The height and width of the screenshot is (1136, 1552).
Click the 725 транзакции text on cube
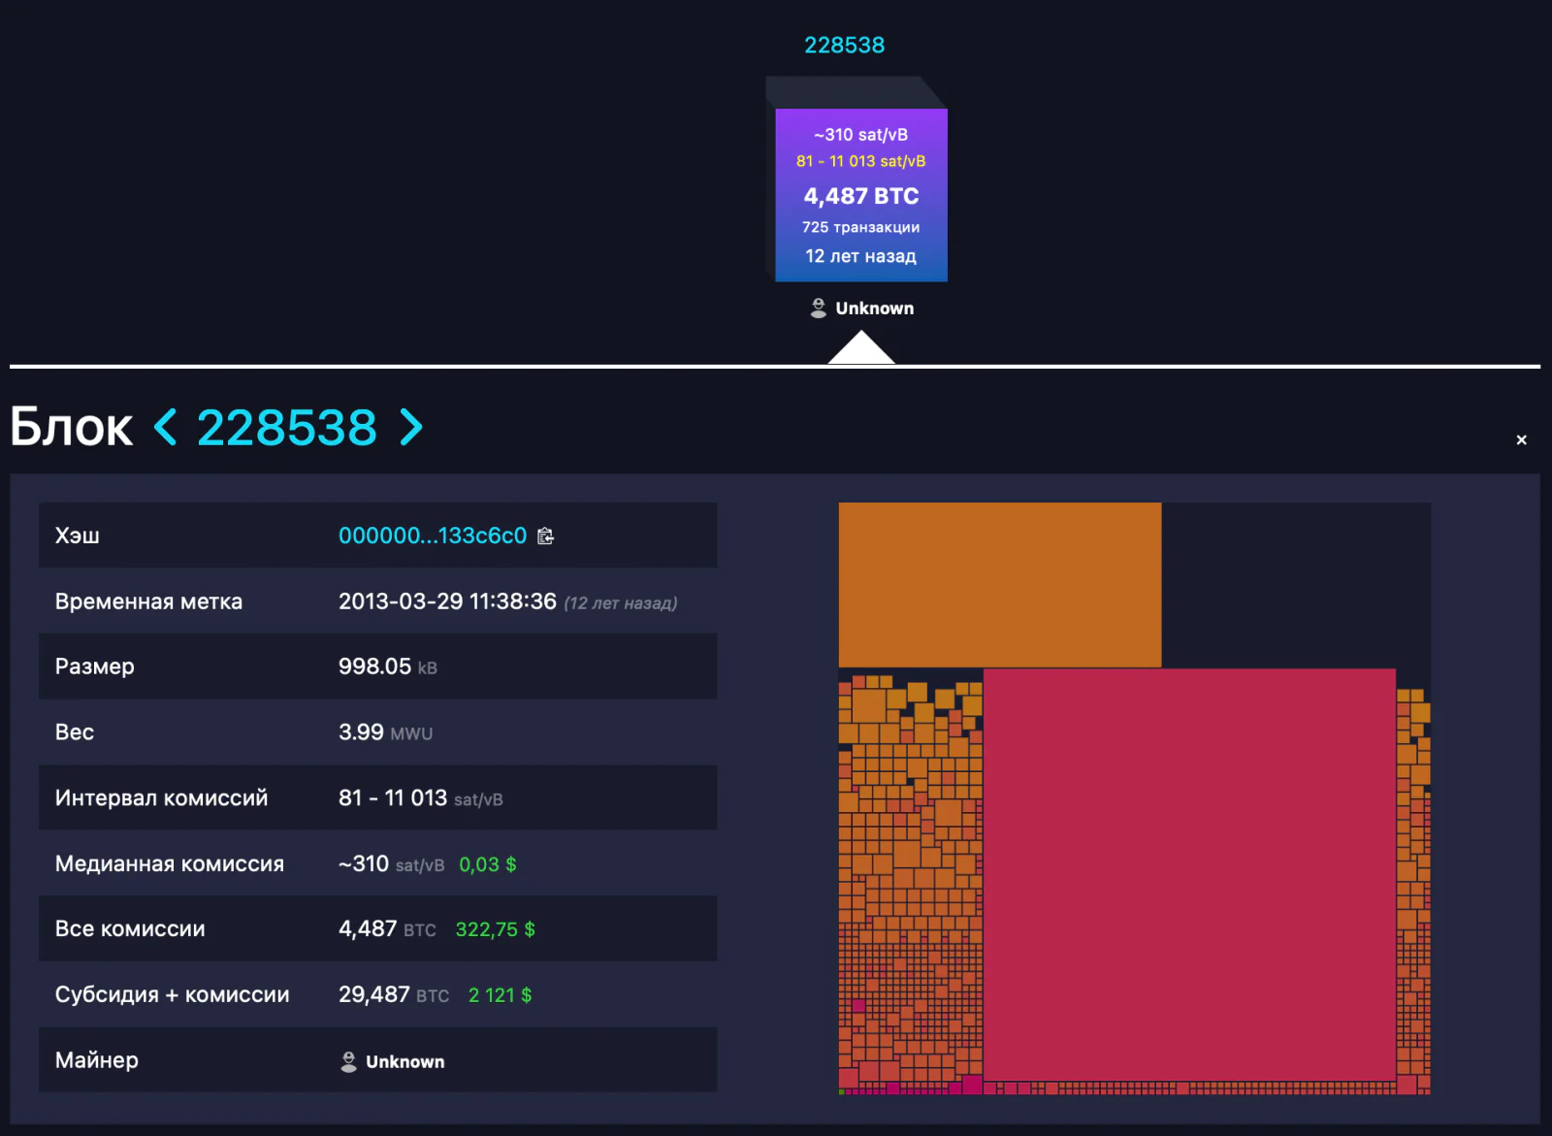point(860,227)
